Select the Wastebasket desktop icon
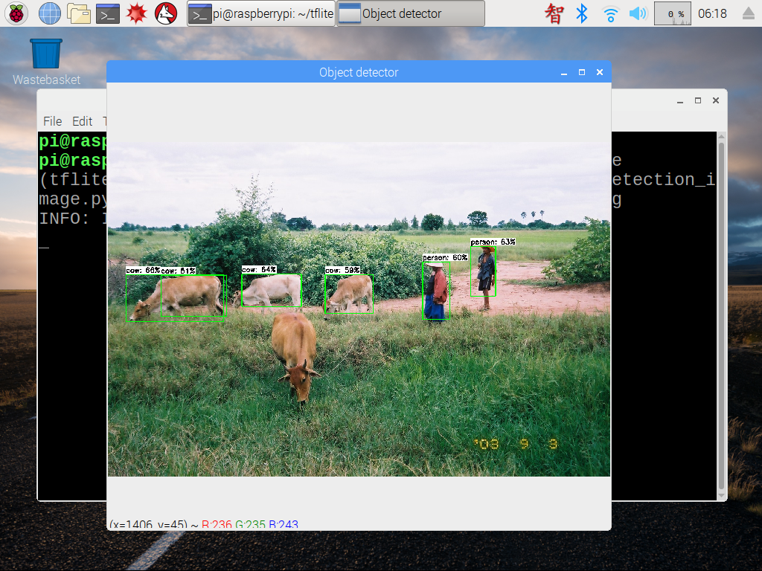 click(46, 62)
